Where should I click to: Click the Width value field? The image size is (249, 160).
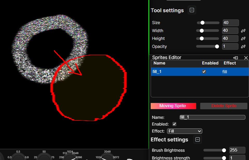[x=230, y=31]
